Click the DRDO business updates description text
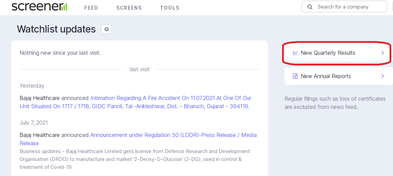 coord(135,159)
